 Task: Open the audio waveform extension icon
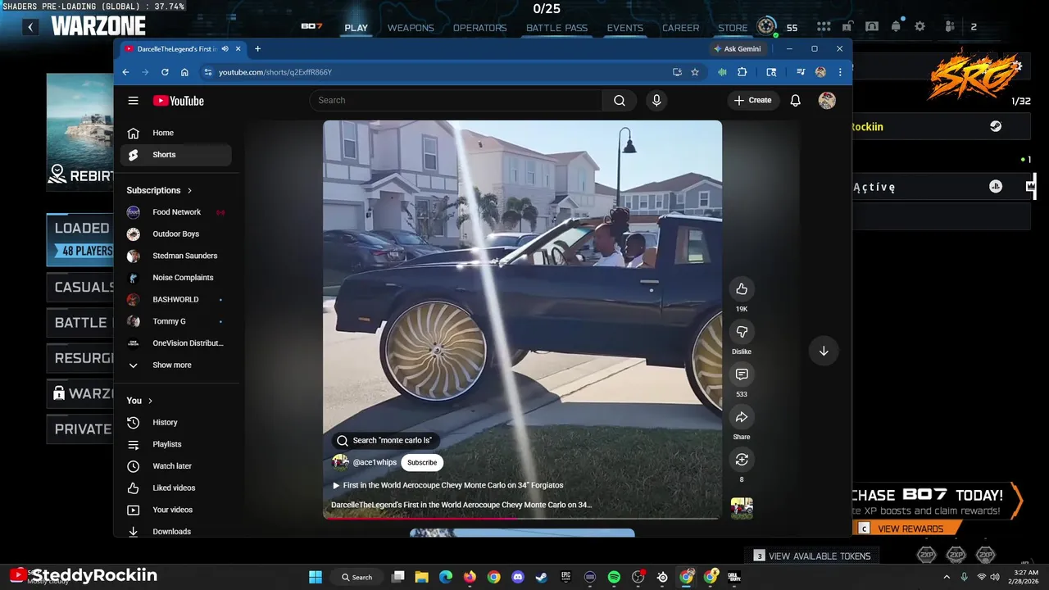722,72
